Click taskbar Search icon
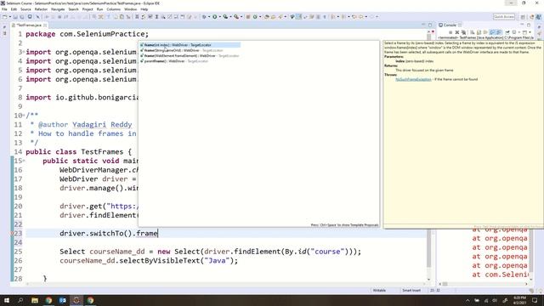 tap(20, 300)
